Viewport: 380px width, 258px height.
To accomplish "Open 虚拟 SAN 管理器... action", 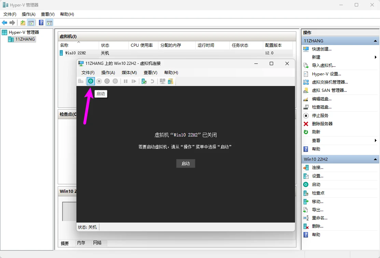I will (x=329, y=90).
